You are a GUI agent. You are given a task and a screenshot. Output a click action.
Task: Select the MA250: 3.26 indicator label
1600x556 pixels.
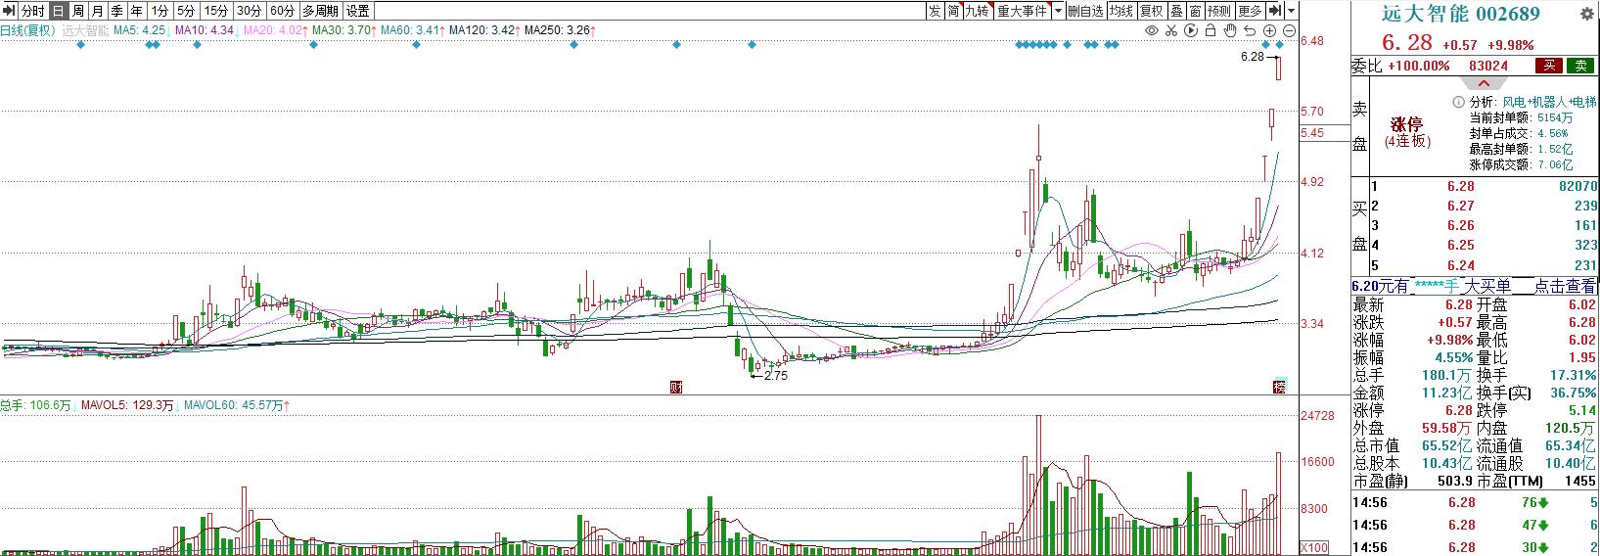point(557,30)
